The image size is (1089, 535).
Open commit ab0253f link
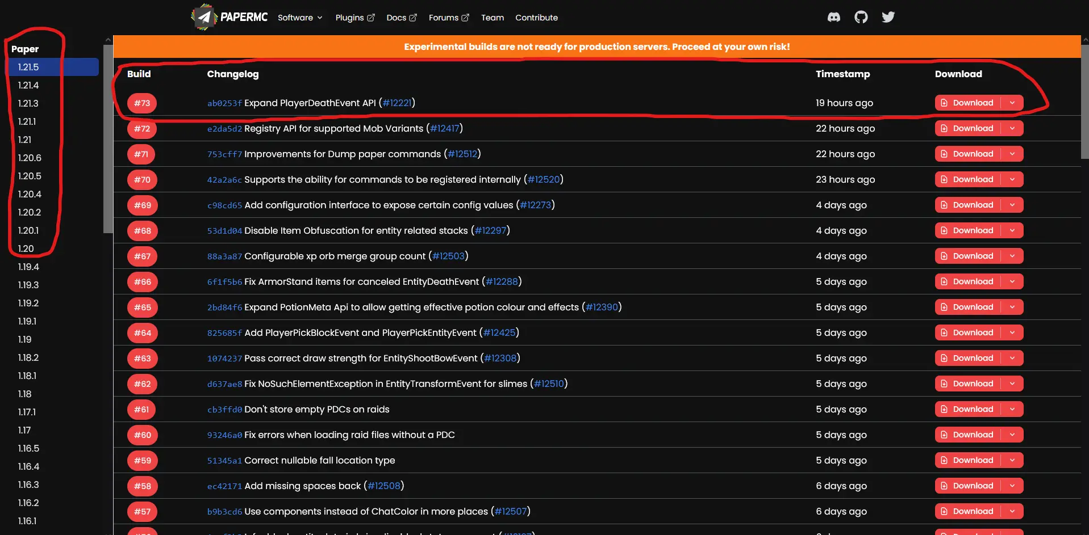[x=224, y=103]
